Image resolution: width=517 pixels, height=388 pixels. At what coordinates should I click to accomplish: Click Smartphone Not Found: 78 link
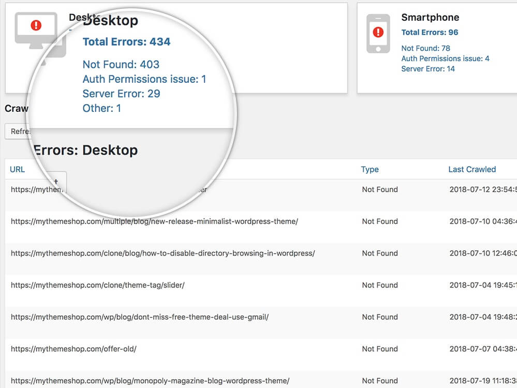425,48
